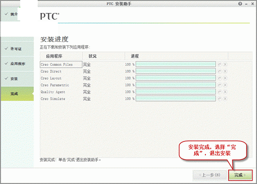Retry icon for Creo Layout row

(x=220, y=78)
